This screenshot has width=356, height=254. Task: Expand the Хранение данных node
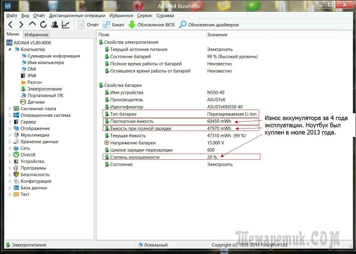pyautogui.click(x=10, y=141)
